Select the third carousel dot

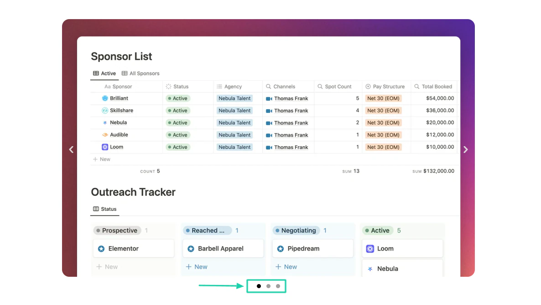pyautogui.click(x=278, y=286)
